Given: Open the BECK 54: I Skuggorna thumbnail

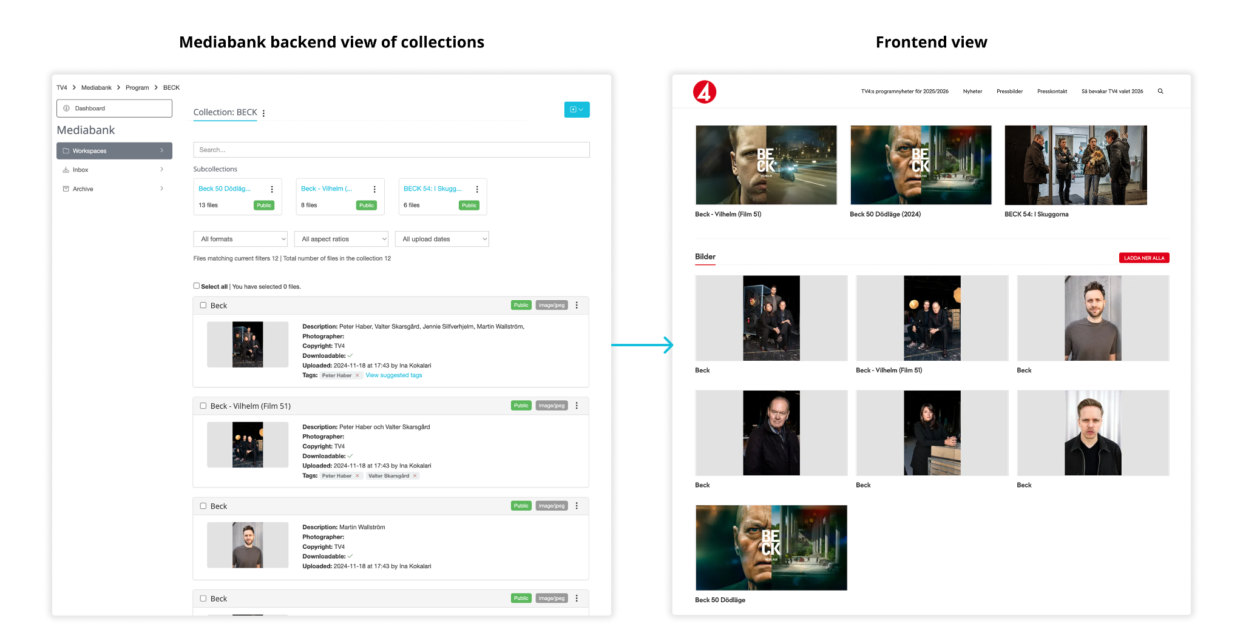Looking at the screenshot, I should [1075, 165].
